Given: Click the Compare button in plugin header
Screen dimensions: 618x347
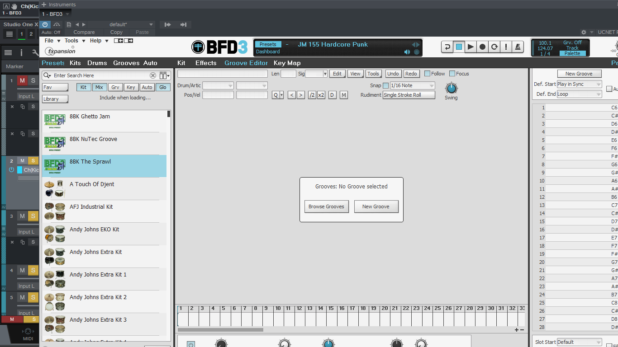Looking at the screenshot, I should (84, 32).
